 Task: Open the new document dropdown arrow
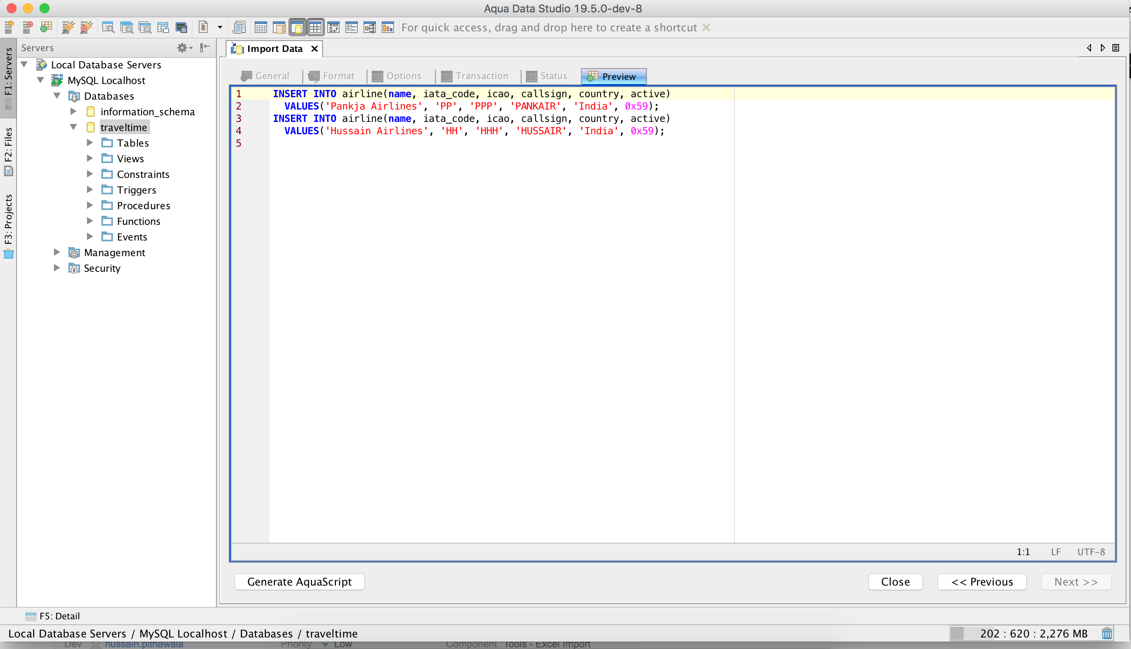point(220,27)
